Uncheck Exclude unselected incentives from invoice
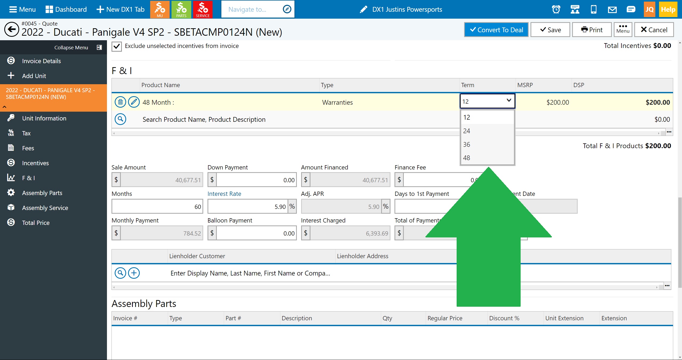682x360 pixels. click(117, 46)
